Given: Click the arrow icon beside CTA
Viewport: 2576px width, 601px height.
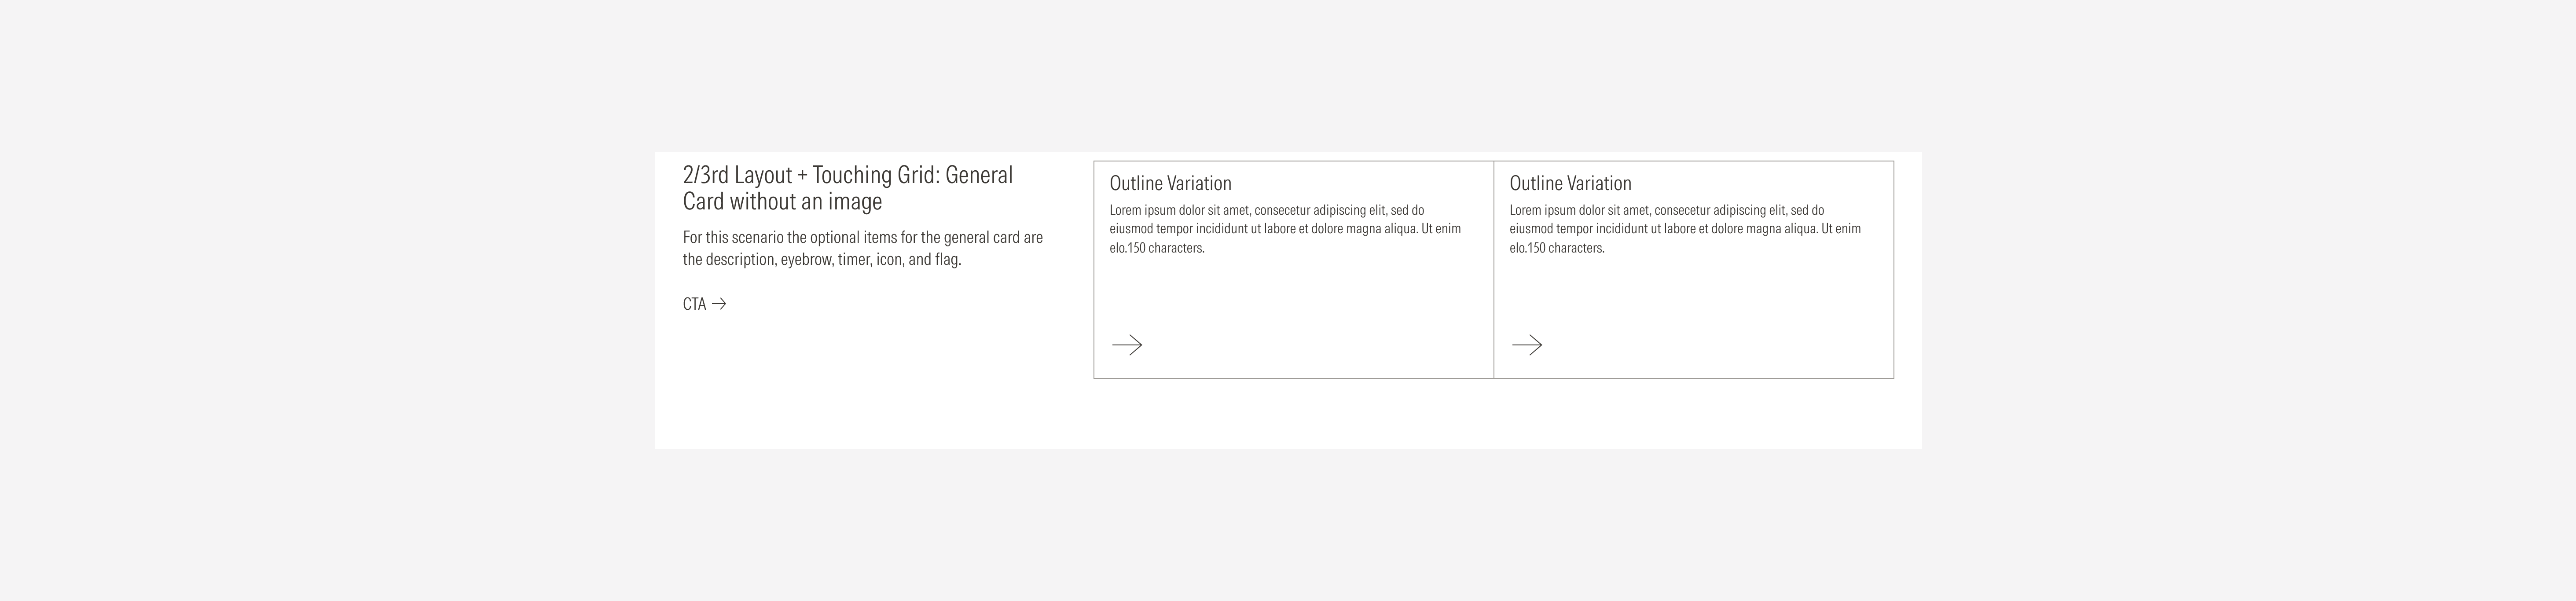Looking at the screenshot, I should tap(719, 304).
